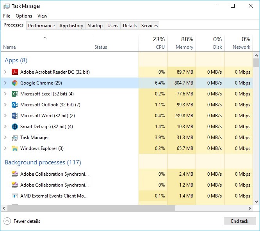Click the vertical scrollbar down arrow
The image size is (260, 231).
click(x=256, y=202)
